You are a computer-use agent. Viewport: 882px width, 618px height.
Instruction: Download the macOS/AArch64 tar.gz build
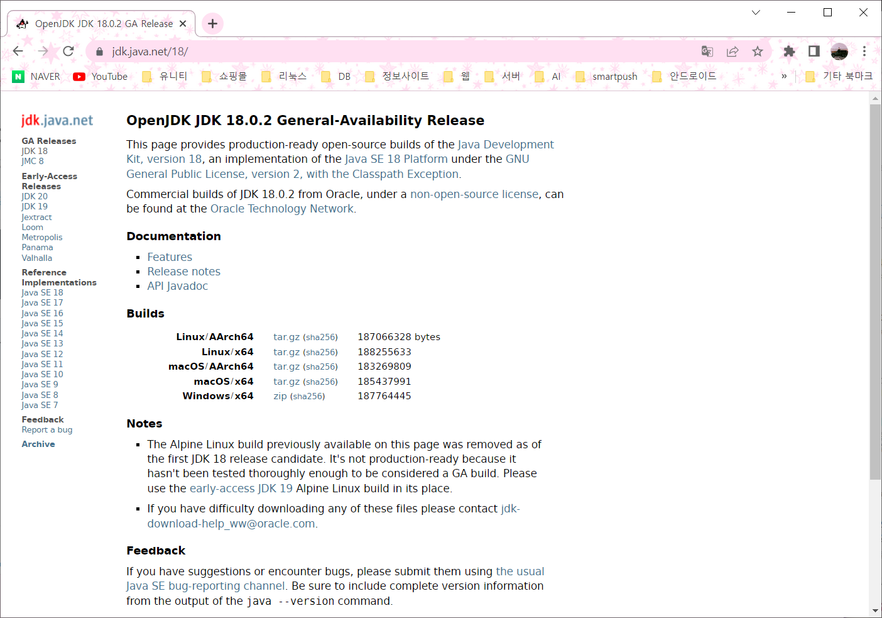pyautogui.click(x=286, y=367)
